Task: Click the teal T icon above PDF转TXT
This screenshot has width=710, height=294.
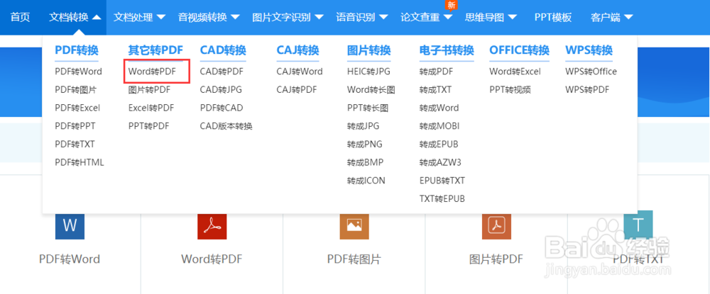Action: click(x=638, y=225)
